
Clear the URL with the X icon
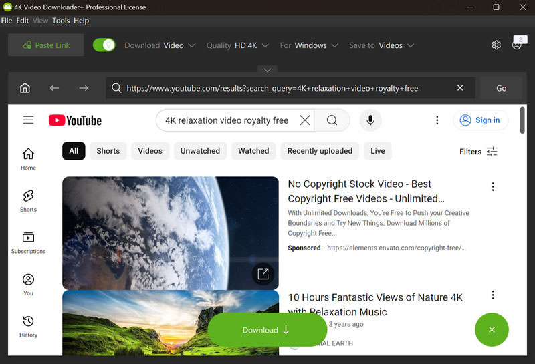point(460,88)
